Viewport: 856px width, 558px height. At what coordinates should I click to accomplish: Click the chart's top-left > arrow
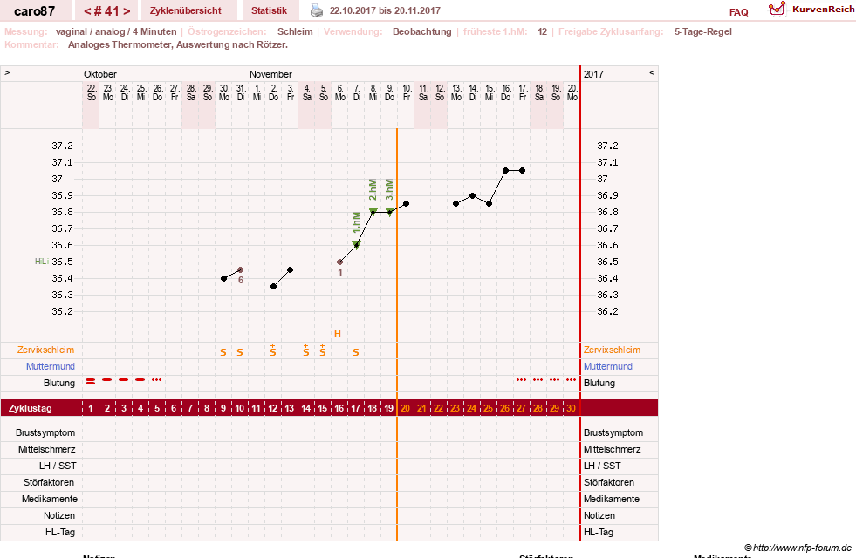(7, 73)
